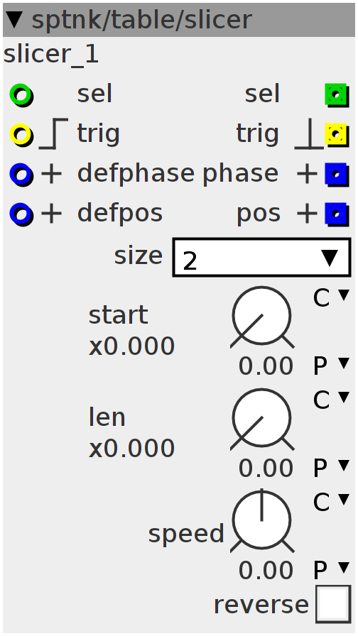Screen dimensions: 358x636
Task: Click the yellow trig inlet jack
Action: pos(21,135)
